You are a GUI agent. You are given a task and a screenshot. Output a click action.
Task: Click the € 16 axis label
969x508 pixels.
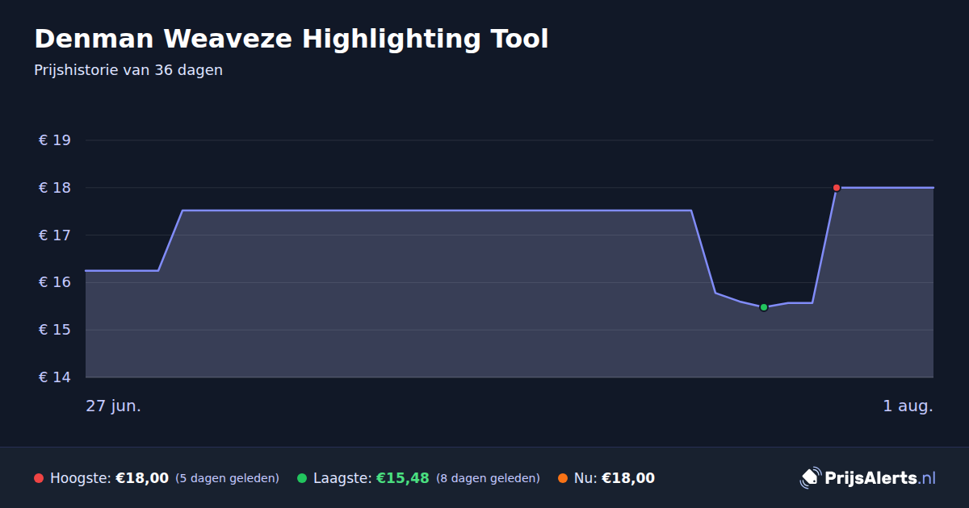point(55,282)
